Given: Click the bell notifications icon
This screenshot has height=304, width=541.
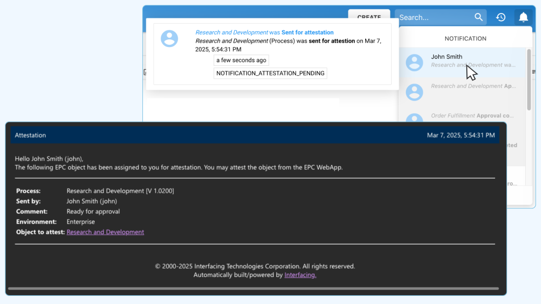Looking at the screenshot, I should coord(523,17).
